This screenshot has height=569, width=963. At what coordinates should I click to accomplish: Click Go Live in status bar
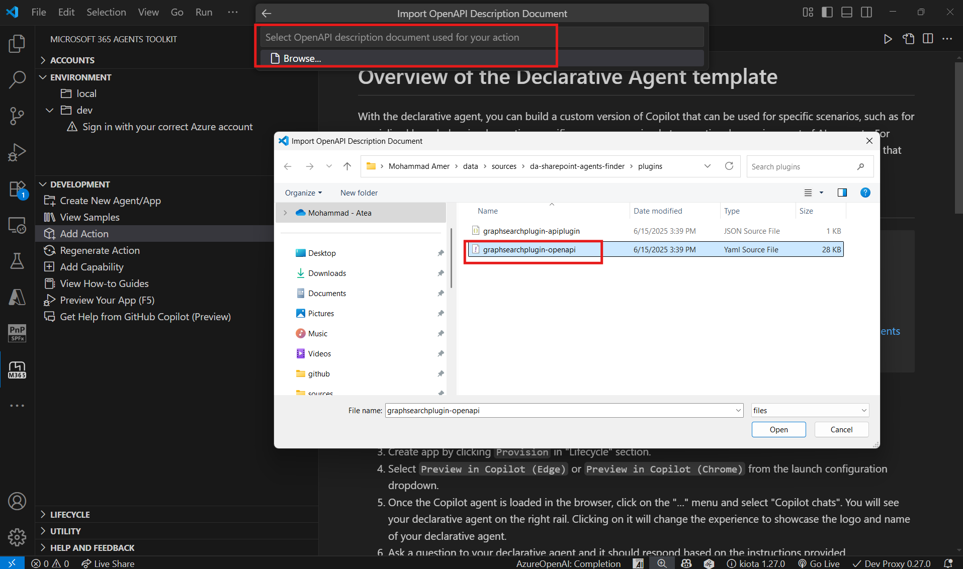click(x=819, y=563)
